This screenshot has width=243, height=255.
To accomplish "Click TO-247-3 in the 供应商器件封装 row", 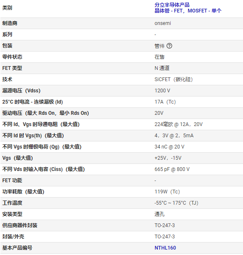I will tap(165, 225).
